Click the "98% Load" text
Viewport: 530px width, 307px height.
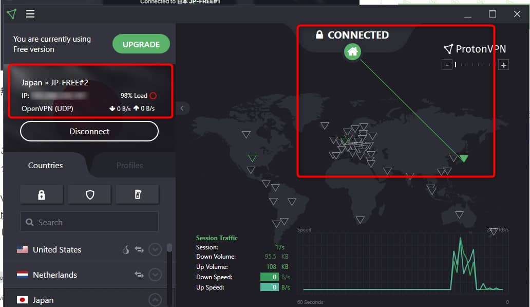[x=134, y=96]
